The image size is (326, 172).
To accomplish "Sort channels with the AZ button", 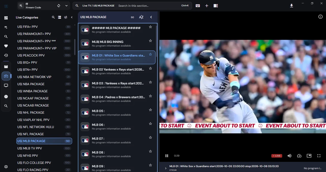I will point(141,17).
